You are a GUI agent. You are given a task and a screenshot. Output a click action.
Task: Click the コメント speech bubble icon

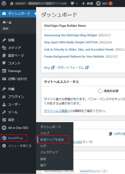[x=4, y=63]
